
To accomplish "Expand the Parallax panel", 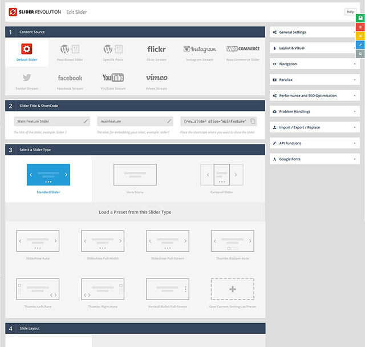I will point(314,80).
